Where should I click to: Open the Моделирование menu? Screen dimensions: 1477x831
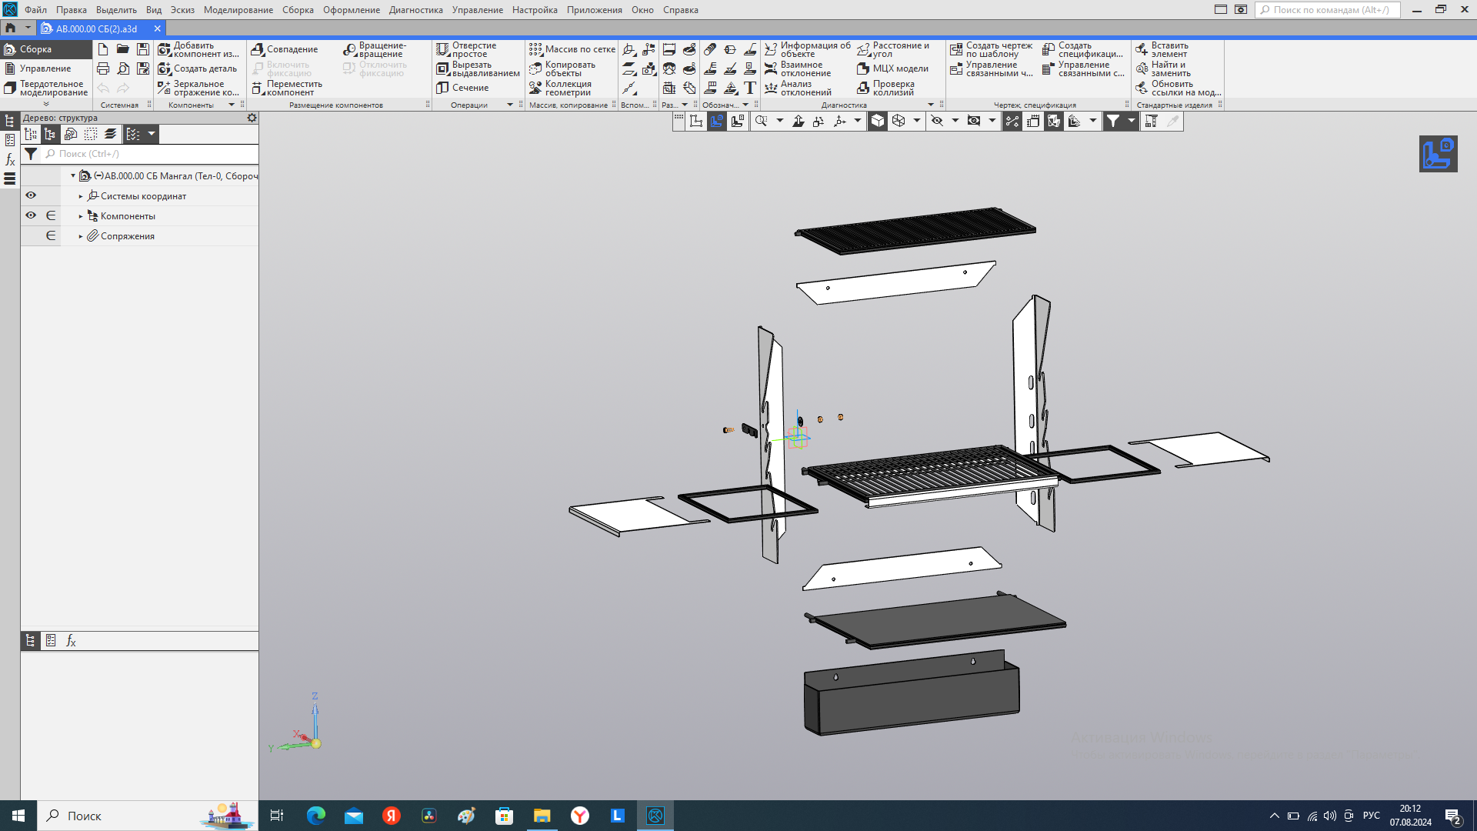[x=238, y=10]
